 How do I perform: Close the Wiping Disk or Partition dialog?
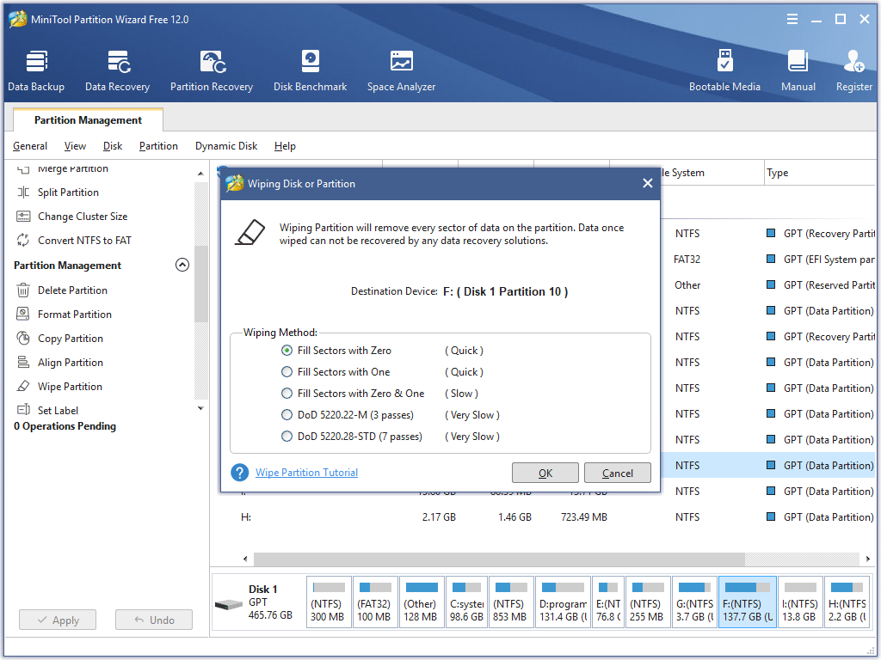(x=647, y=184)
